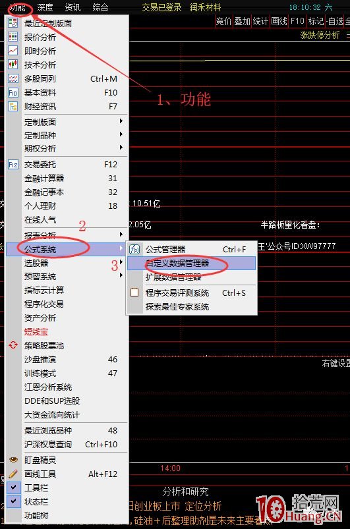Click the 报价分析 grid icon

pyautogui.click(x=13, y=37)
